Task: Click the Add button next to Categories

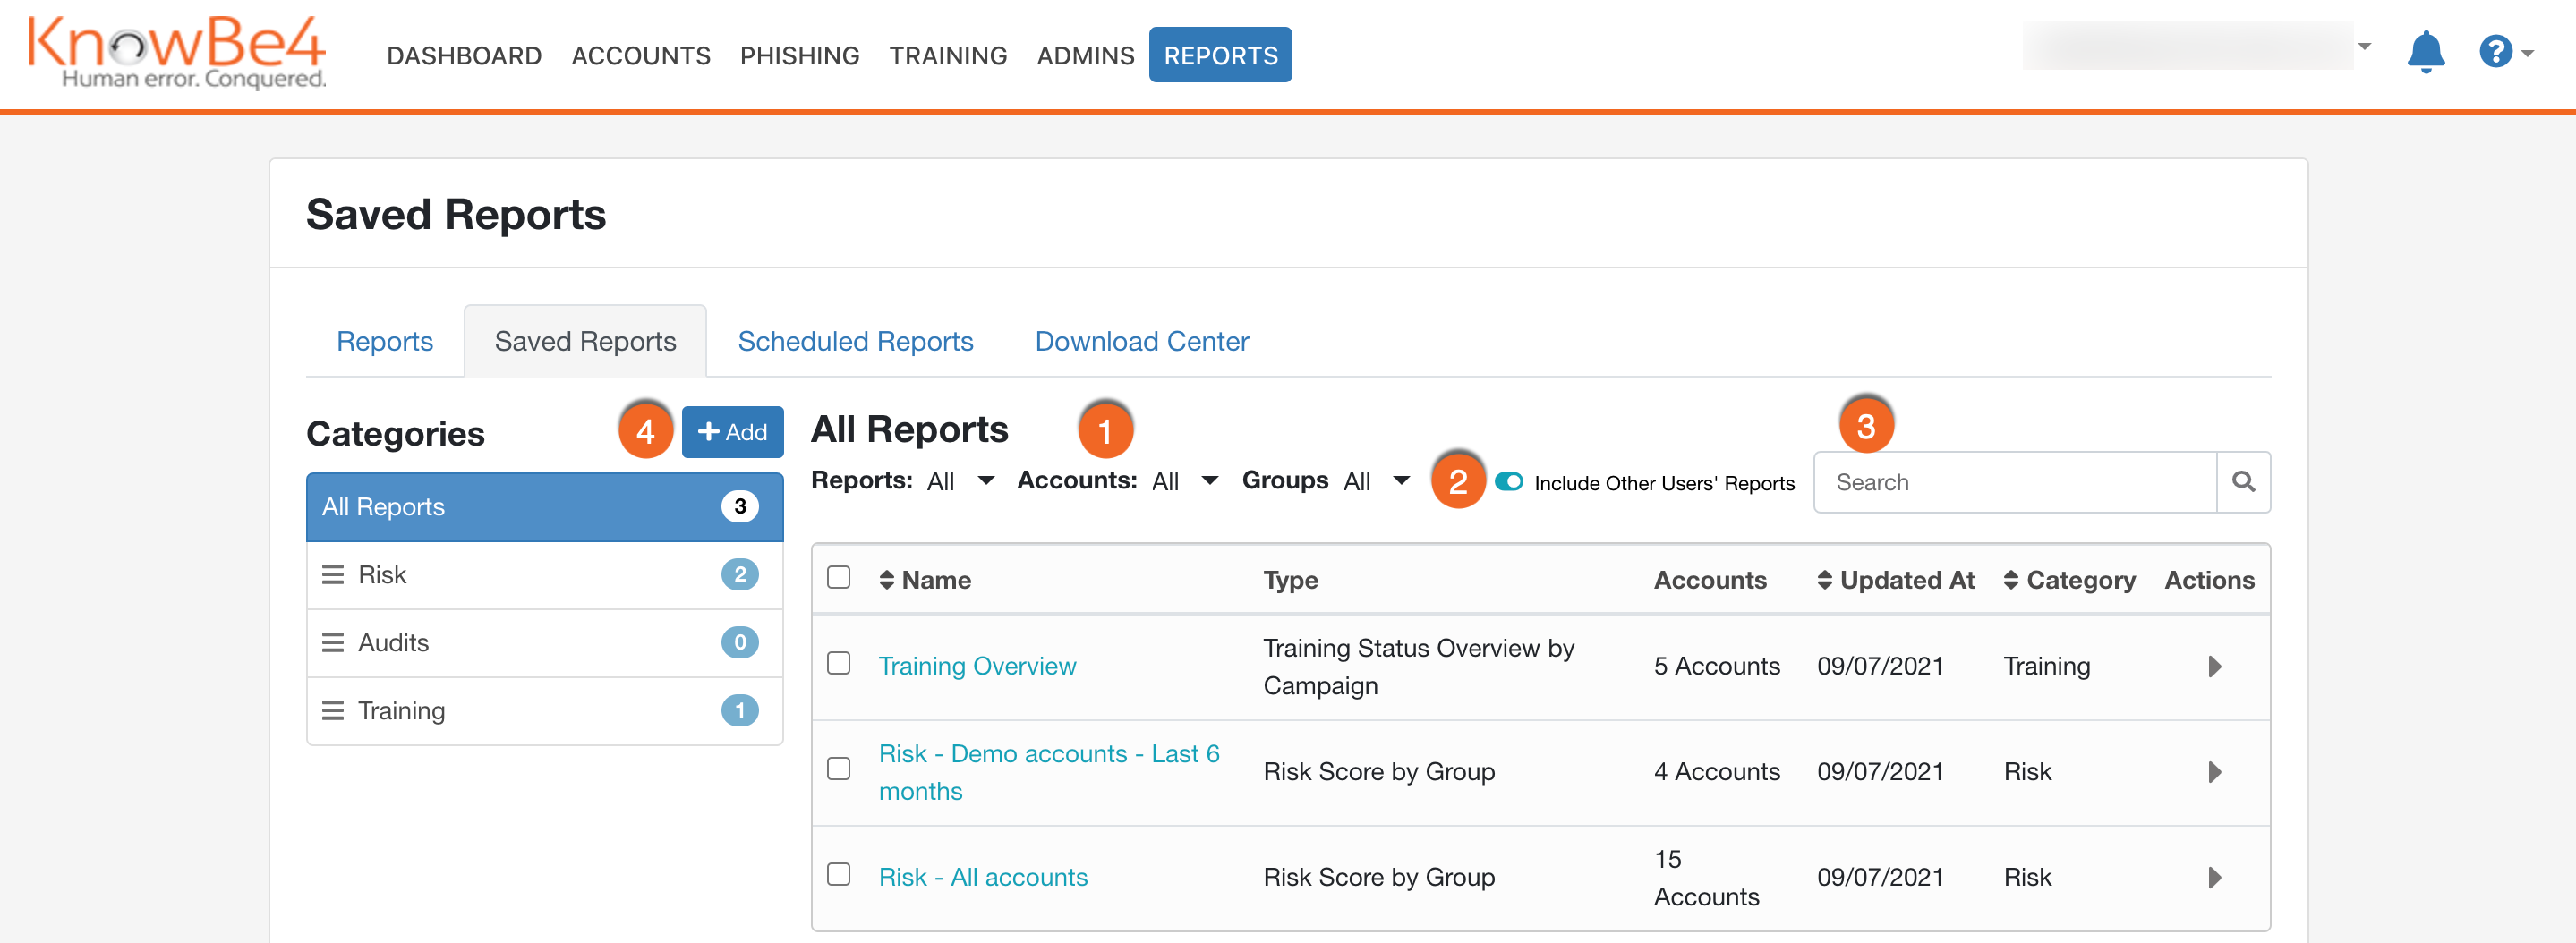Action: pyautogui.click(x=732, y=431)
